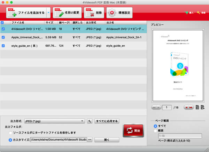Click the Apply to All (すべてに応用する) button
Screen dimensions: 209x152
point(107,121)
